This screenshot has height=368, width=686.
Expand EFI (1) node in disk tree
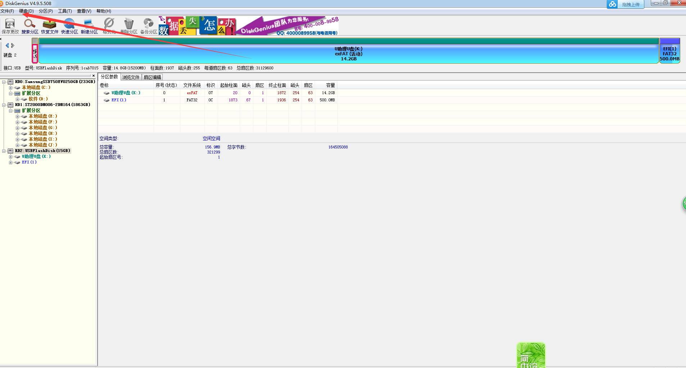coord(11,162)
